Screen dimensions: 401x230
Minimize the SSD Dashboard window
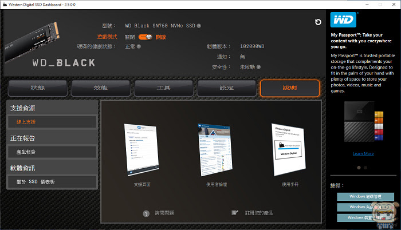pos(367,5)
